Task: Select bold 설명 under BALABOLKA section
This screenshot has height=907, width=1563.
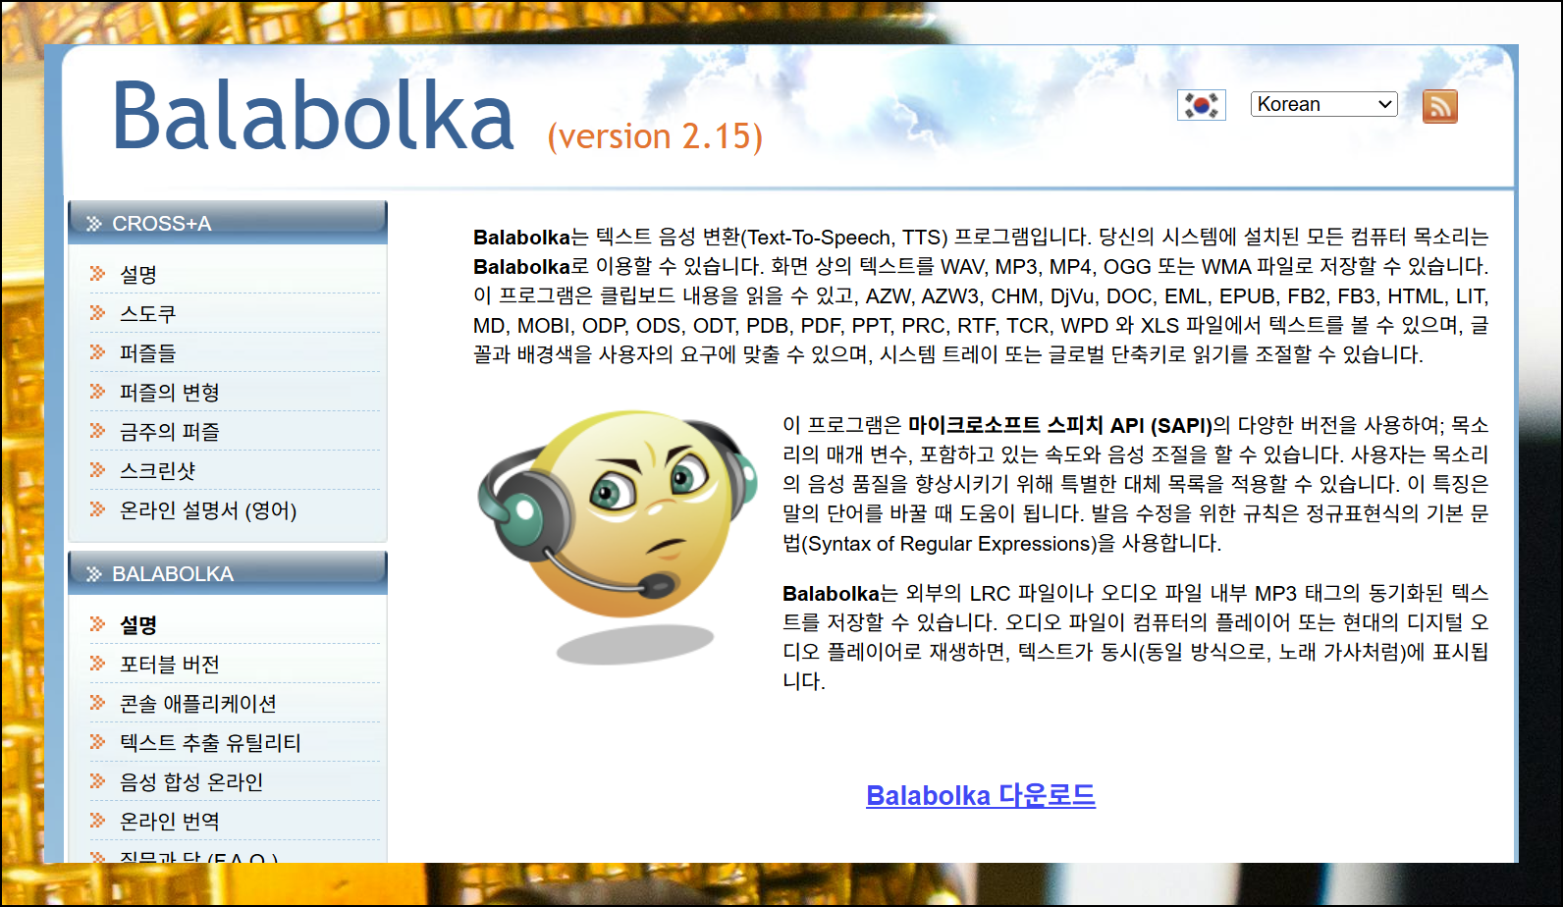Action: coord(138,625)
